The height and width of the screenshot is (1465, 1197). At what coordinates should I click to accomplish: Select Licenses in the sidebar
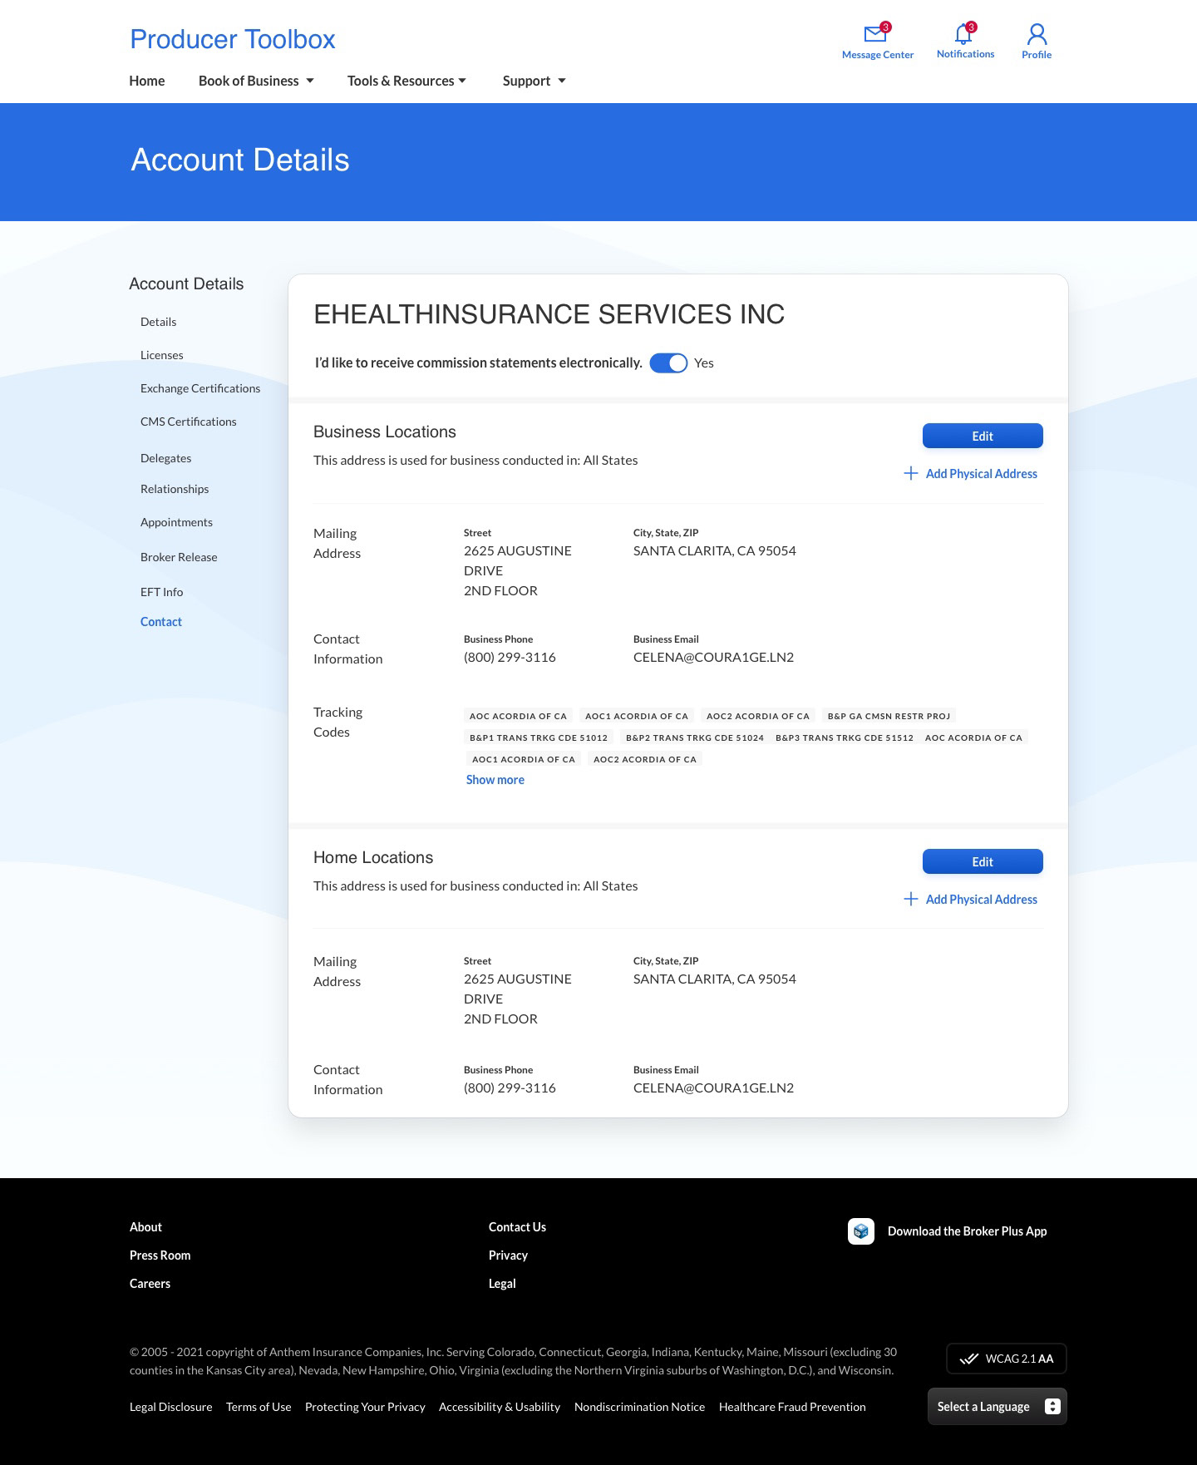[x=162, y=355]
